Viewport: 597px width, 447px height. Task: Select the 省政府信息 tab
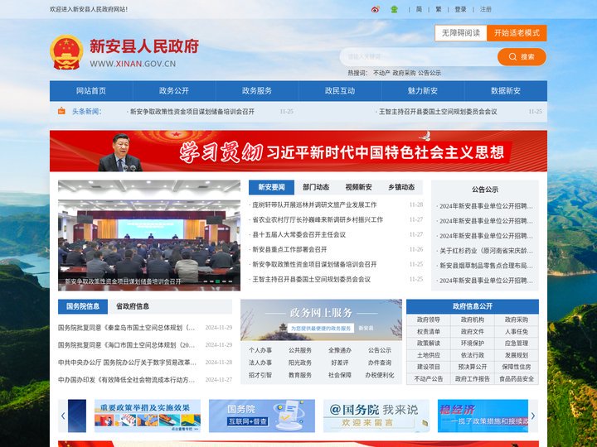pyautogui.click(x=133, y=306)
